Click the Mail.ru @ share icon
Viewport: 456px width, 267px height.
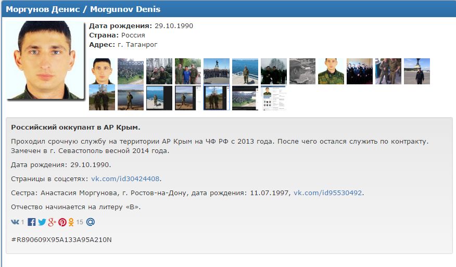(90, 222)
